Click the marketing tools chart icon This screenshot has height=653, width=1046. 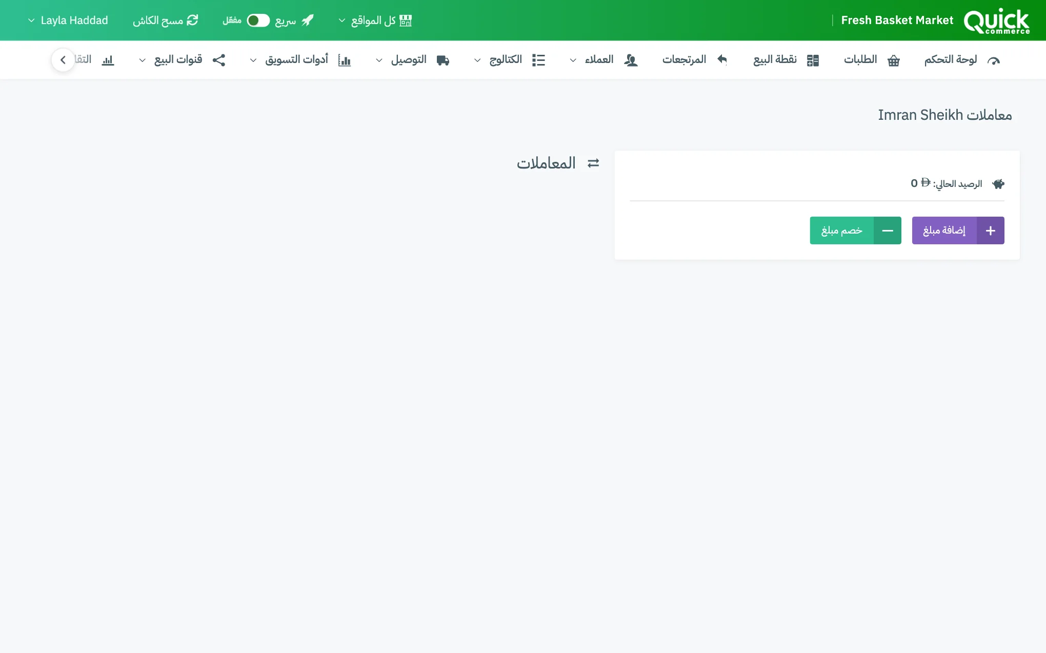(345, 60)
